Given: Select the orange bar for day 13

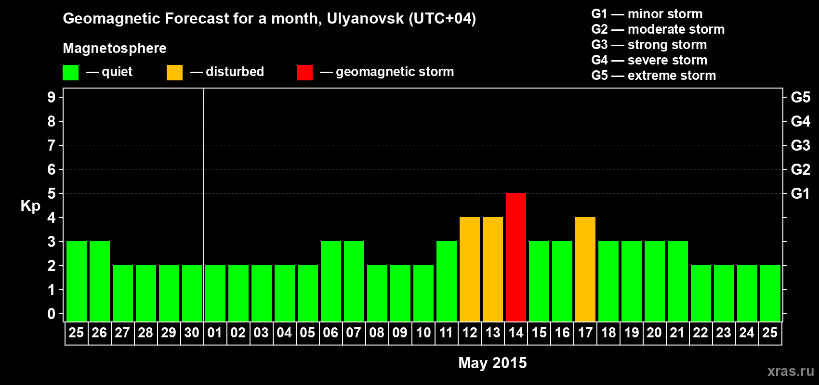Looking at the screenshot, I should [x=493, y=269].
